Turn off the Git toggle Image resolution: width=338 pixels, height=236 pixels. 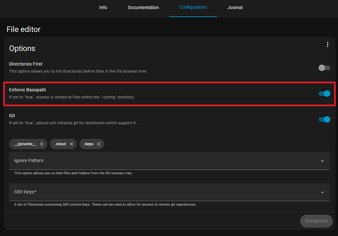(324, 119)
